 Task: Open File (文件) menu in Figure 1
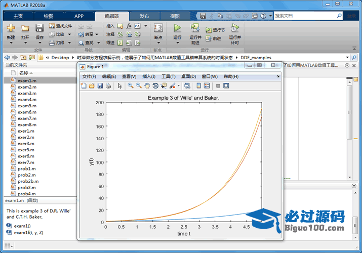[89, 76]
